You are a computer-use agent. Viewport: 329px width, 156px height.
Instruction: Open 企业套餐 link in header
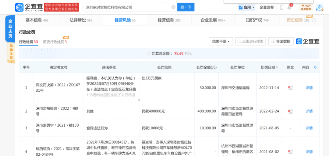coord(267,7)
